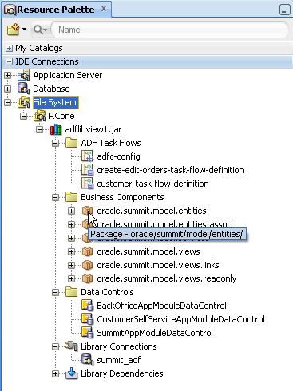Click the create-edit-orders-task-flow-definition icon

(87, 170)
